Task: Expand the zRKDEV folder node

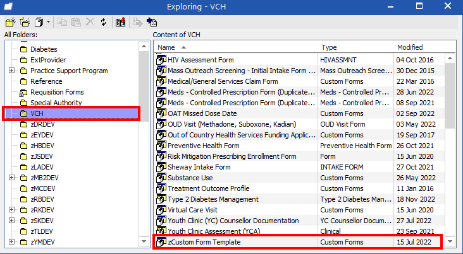Action: click(x=11, y=209)
